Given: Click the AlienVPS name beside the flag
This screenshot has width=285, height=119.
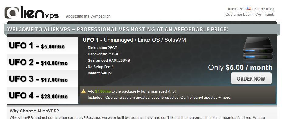Looking at the screenshot, I should (x=235, y=9).
